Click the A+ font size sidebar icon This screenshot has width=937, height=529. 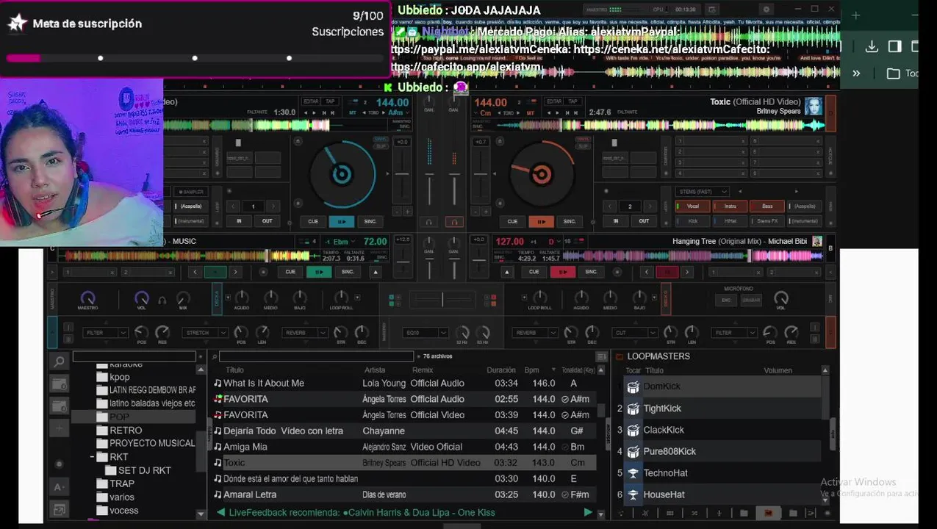click(x=59, y=487)
